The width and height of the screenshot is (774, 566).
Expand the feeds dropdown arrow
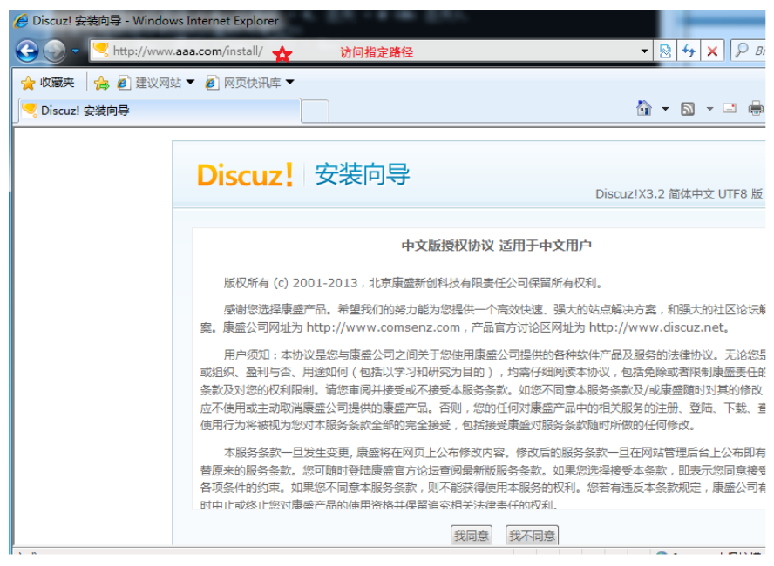(x=709, y=109)
